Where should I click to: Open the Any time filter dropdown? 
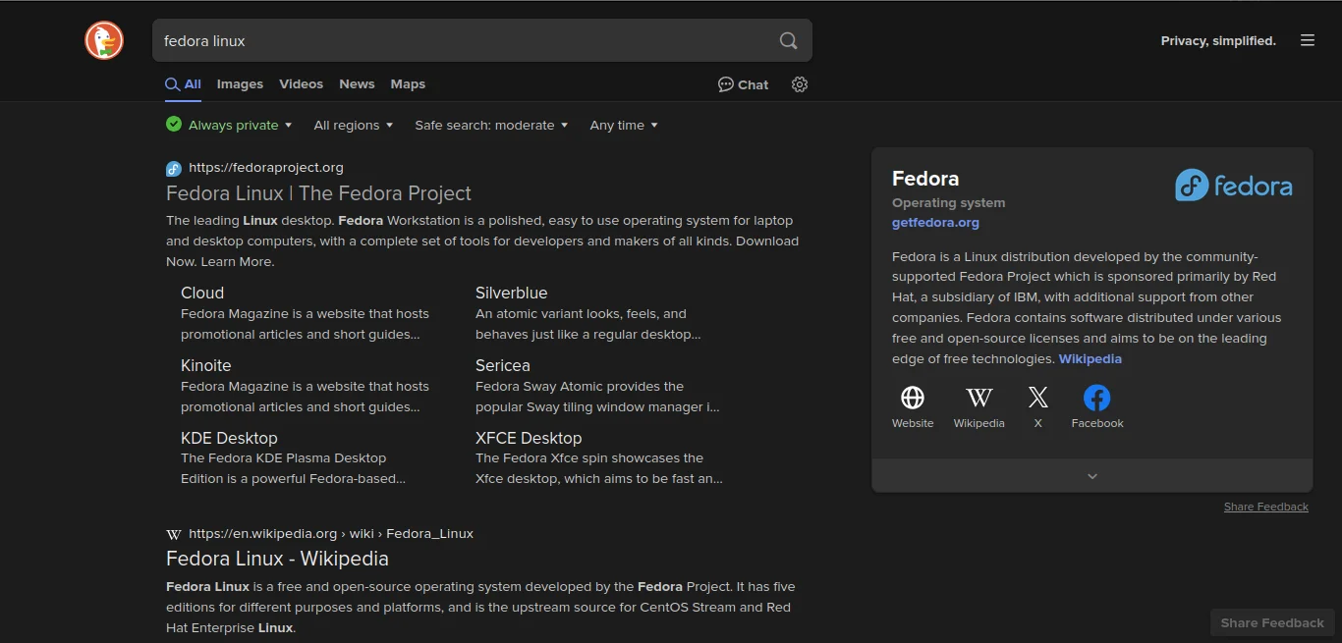[x=624, y=125]
